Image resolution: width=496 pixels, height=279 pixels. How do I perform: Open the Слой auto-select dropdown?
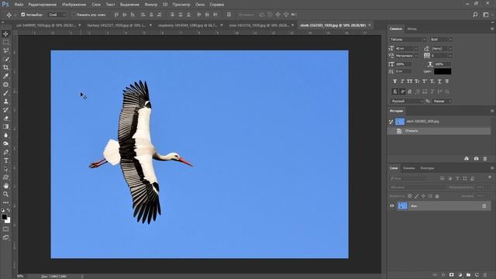57,15
